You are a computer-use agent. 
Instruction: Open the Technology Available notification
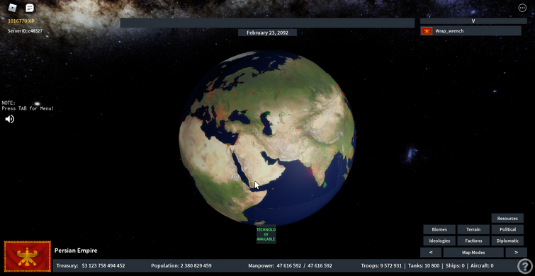pos(266,234)
